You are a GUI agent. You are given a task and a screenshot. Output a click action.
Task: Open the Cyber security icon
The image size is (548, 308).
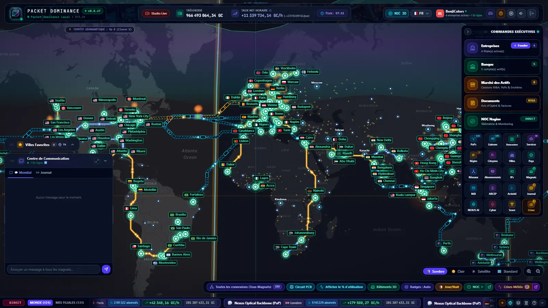pos(493,206)
